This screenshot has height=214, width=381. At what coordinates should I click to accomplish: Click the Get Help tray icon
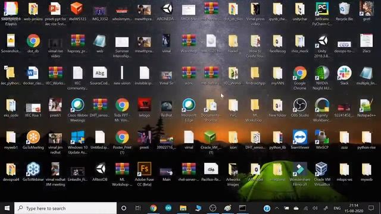click(267, 208)
